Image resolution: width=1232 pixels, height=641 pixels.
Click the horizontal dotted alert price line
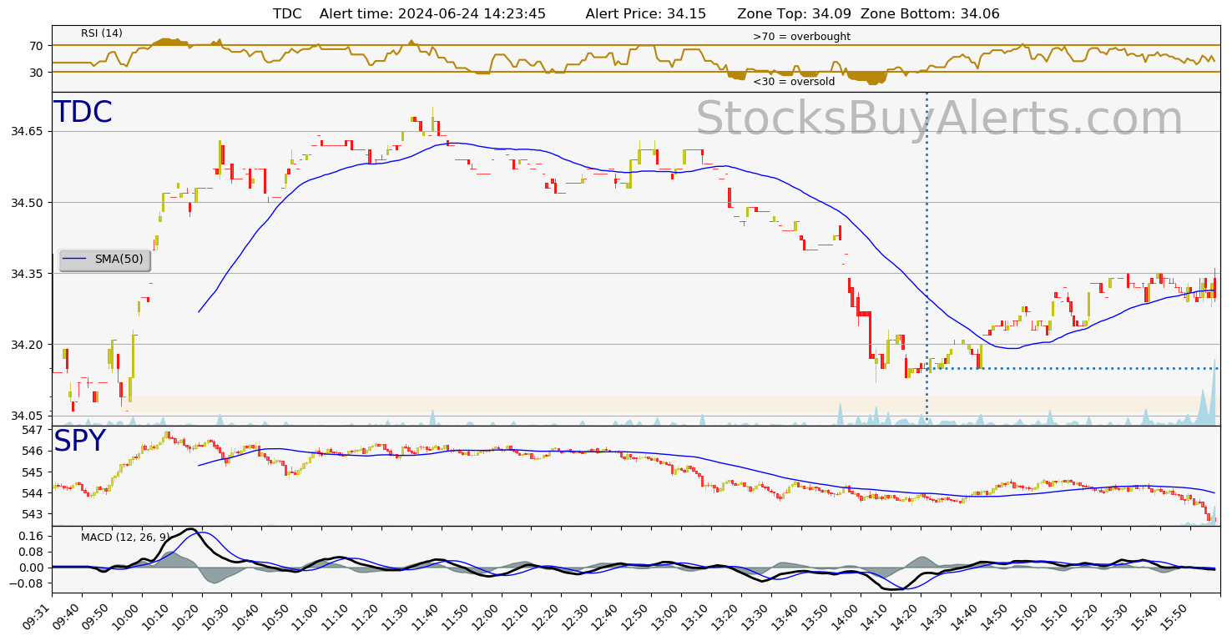tap(1073, 368)
